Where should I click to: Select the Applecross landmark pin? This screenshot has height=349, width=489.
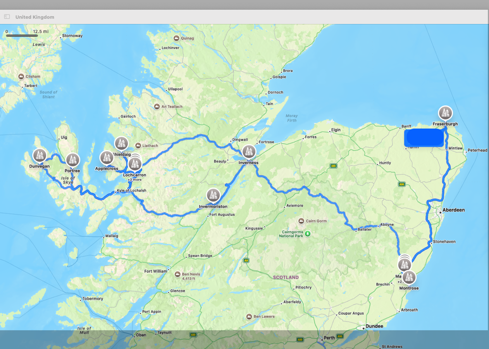coord(107,158)
